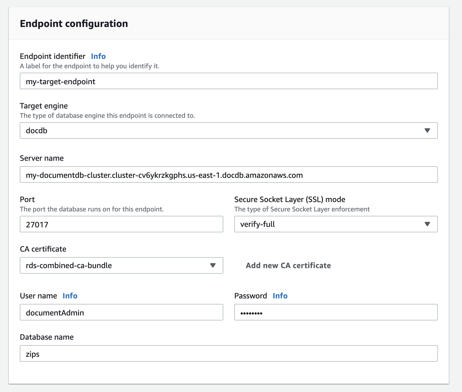The height and width of the screenshot is (392, 462).
Task: Open the Info link beside User name
Action: [70, 296]
